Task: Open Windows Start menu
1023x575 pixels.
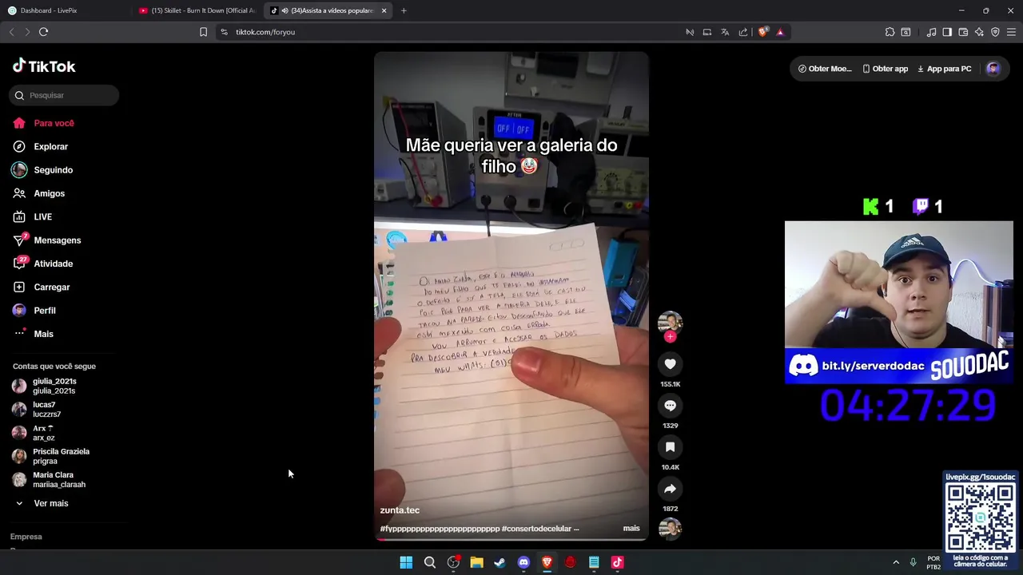Action: pyautogui.click(x=406, y=562)
